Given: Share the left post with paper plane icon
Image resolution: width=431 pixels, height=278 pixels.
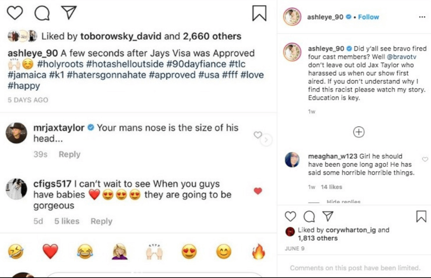Looking at the screenshot, I should point(68,13).
